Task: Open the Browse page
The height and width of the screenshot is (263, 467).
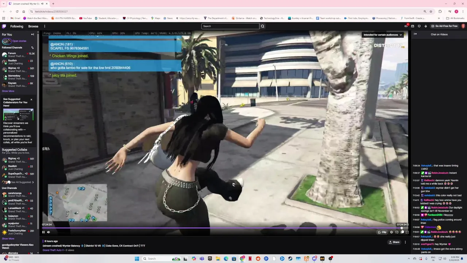Action: (33, 26)
